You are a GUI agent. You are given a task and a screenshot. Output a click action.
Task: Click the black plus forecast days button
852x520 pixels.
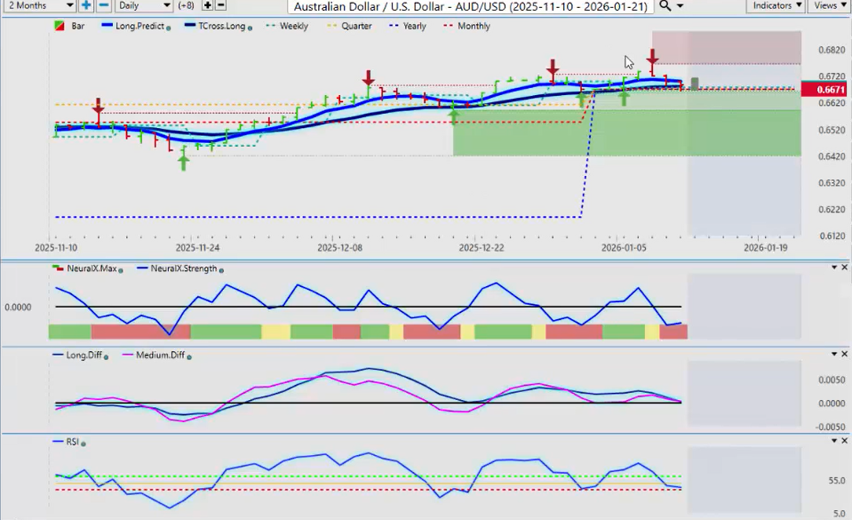pyautogui.click(x=208, y=5)
